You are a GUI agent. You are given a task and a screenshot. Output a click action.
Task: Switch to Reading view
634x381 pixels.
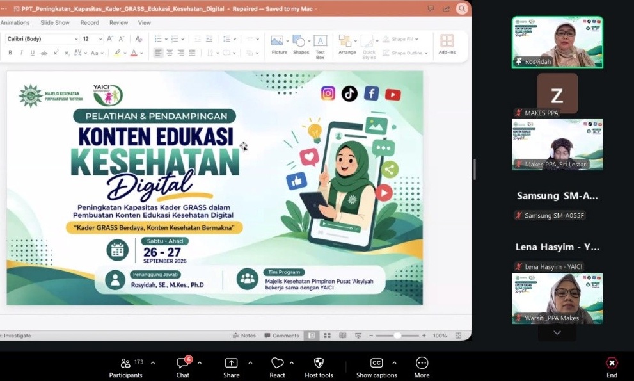coord(342,336)
